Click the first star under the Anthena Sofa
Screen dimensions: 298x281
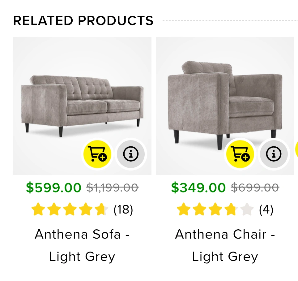pos(37,210)
